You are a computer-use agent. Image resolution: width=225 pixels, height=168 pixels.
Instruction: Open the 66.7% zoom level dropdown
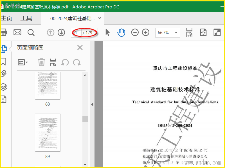[x=167, y=33]
